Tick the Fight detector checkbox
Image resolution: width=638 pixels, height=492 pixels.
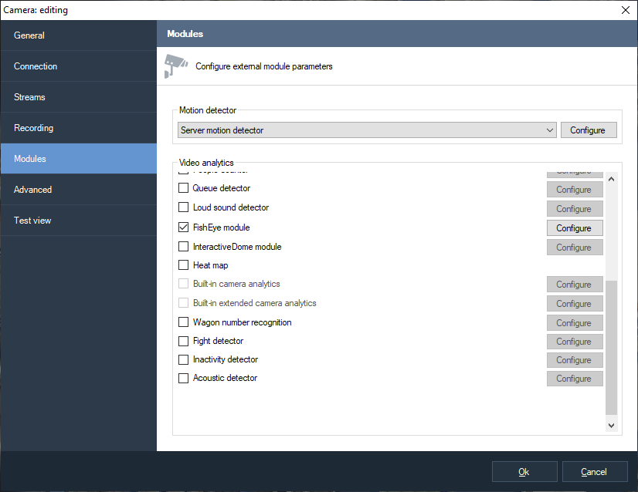tap(184, 341)
